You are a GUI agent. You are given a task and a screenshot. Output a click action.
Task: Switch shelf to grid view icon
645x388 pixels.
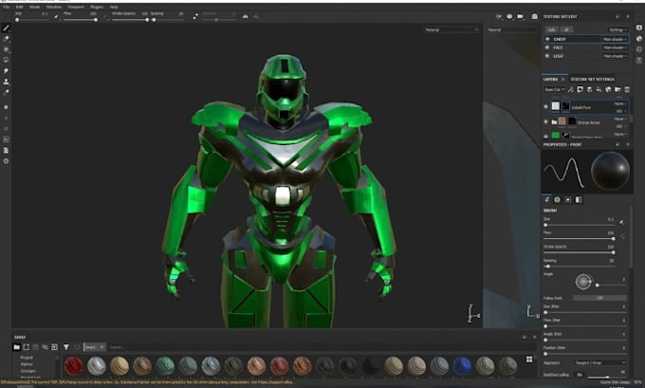click(529, 360)
